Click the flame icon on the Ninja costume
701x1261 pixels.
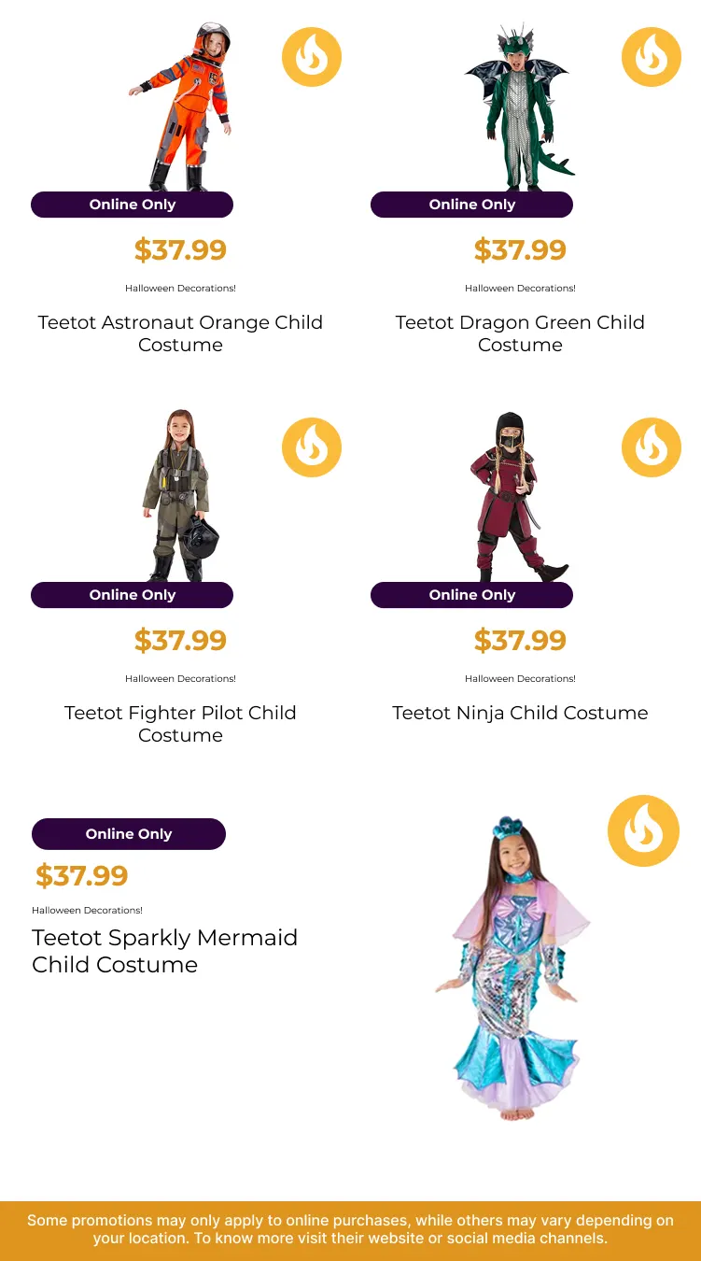(x=652, y=447)
